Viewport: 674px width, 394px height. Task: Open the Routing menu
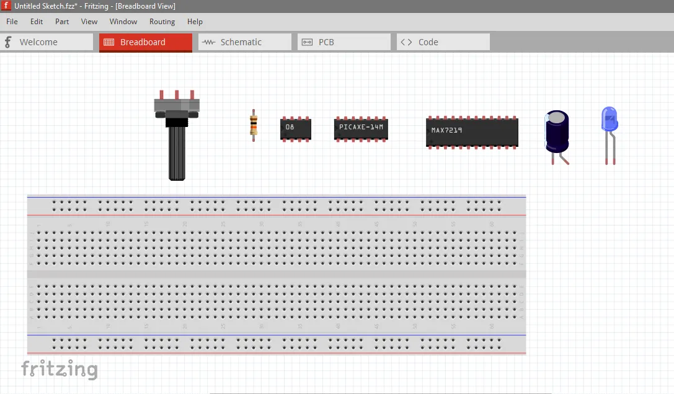click(x=162, y=22)
